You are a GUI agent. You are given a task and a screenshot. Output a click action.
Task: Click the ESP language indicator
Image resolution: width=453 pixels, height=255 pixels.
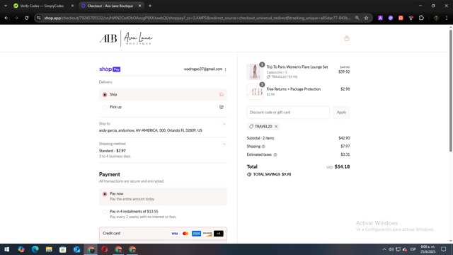coord(413,249)
